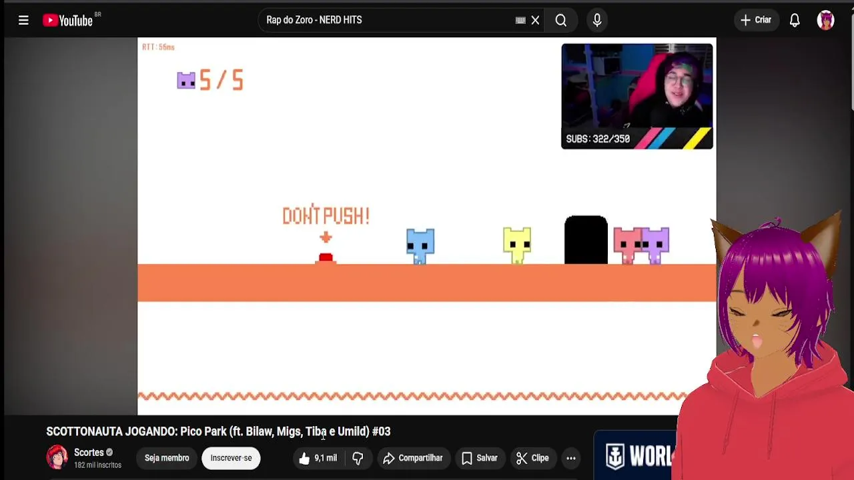Join channel with Seja membro
Image resolution: width=854 pixels, height=480 pixels.
(167, 458)
